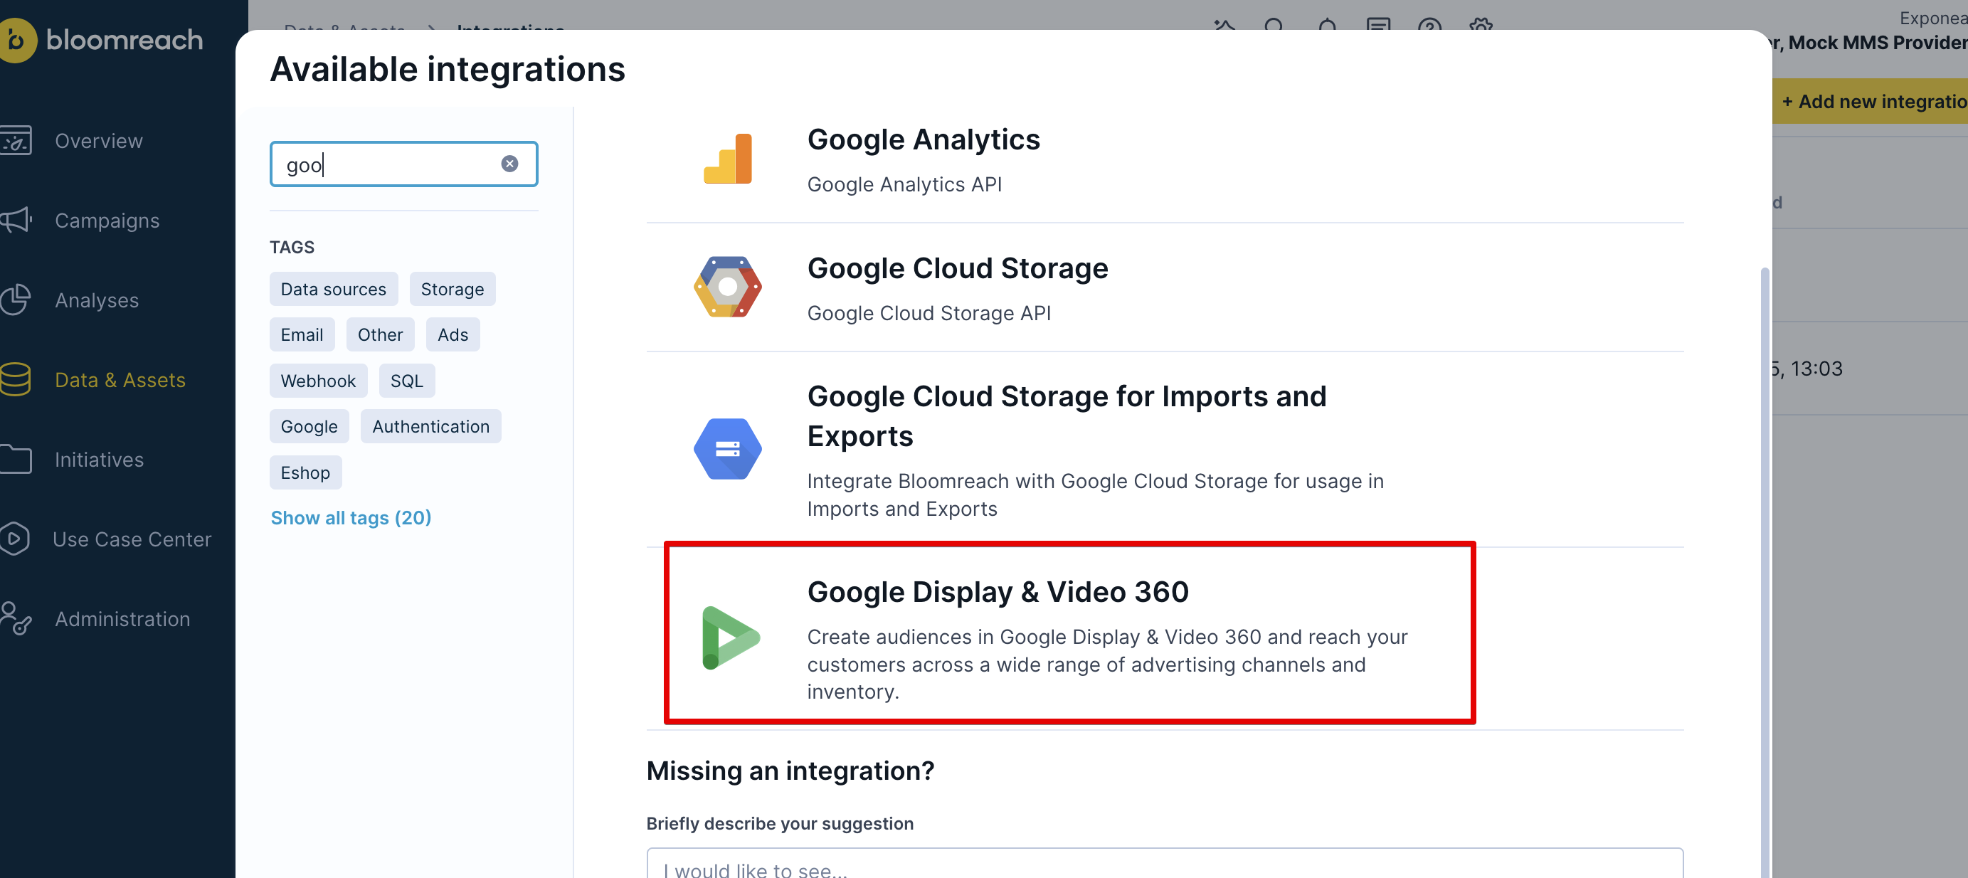The image size is (1968, 878).
Task: Click the Missing an integration? heading
Action: [790, 771]
